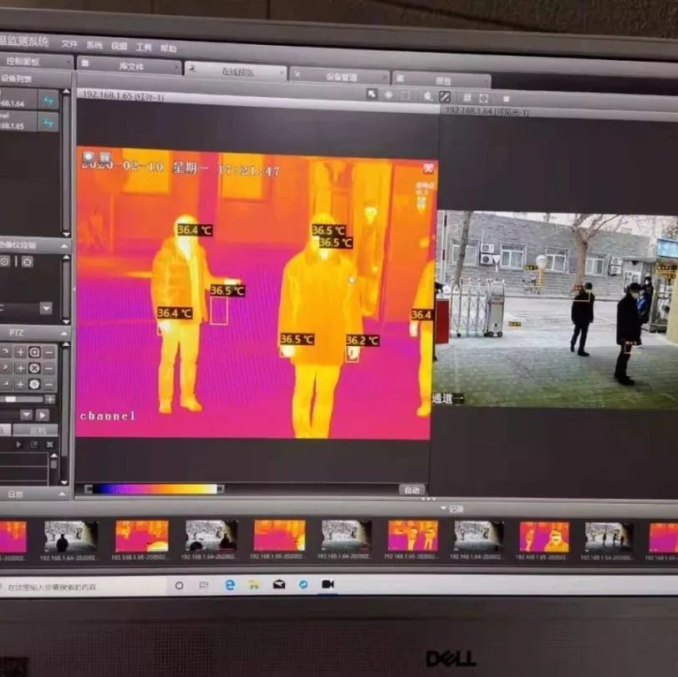The width and height of the screenshot is (678, 677).
Task: Click the Windows taskbar search box
Action: (x=82, y=587)
